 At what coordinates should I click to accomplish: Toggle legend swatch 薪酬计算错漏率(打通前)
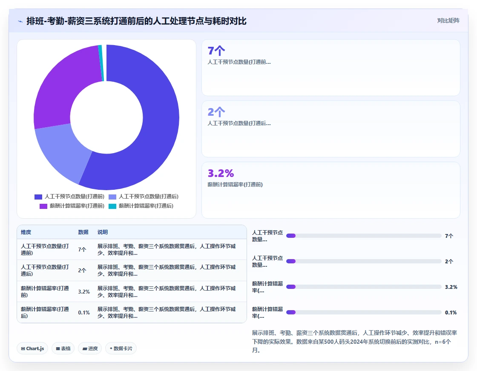[x=43, y=206]
